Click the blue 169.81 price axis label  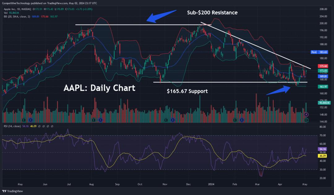pos(323,76)
